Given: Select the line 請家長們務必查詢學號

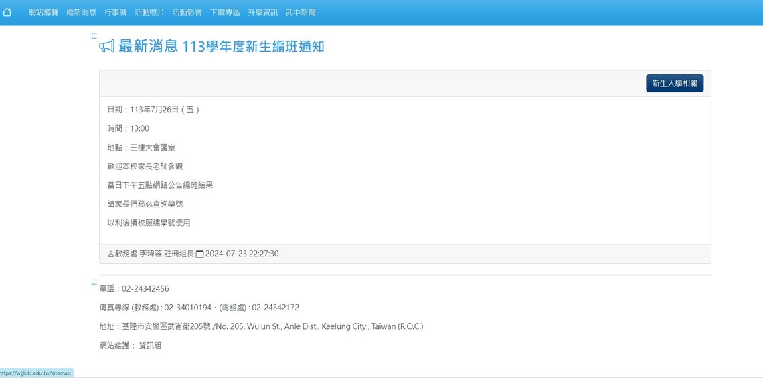Looking at the screenshot, I should point(145,204).
